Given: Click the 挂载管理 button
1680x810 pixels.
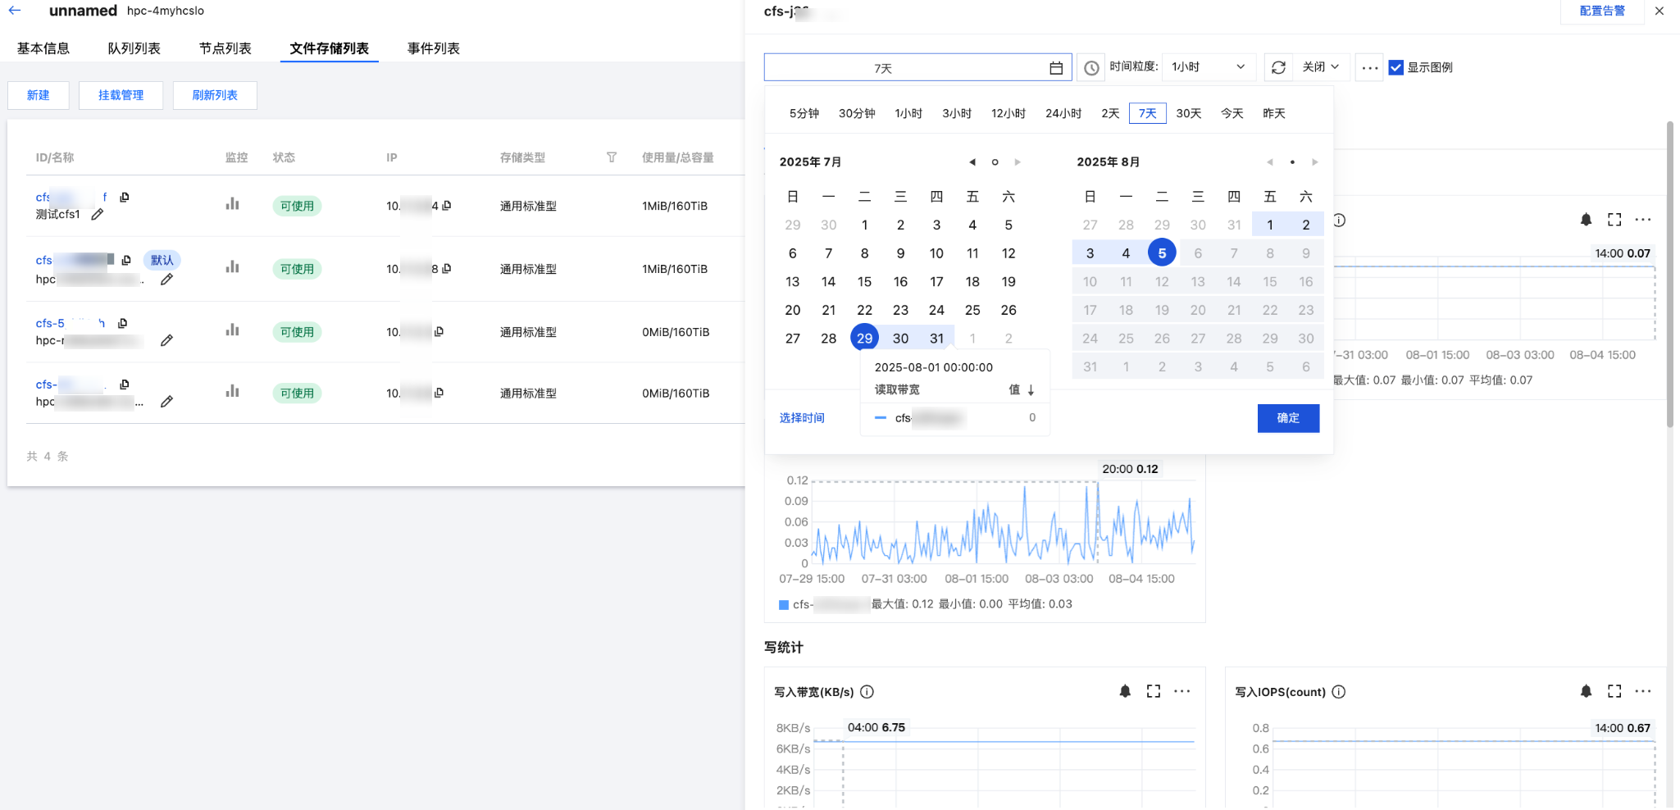Looking at the screenshot, I should pos(121,95).
